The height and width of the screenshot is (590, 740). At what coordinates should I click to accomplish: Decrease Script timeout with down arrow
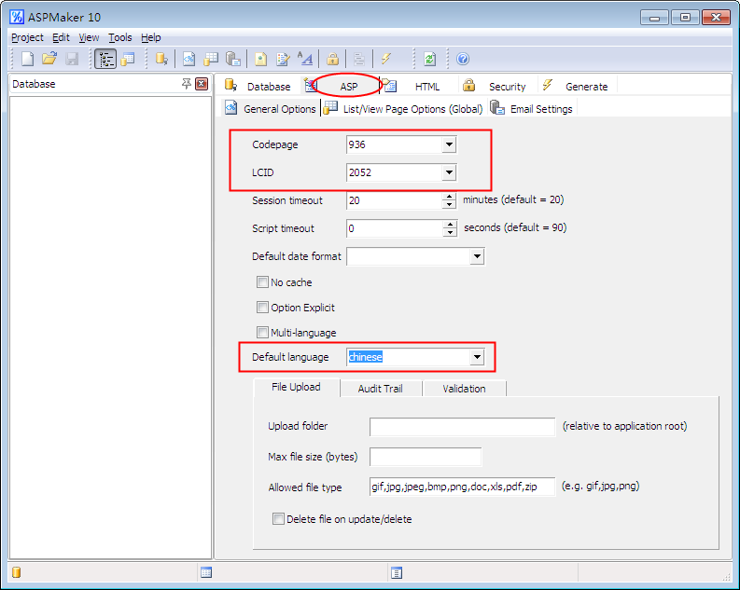coord(450,232)
